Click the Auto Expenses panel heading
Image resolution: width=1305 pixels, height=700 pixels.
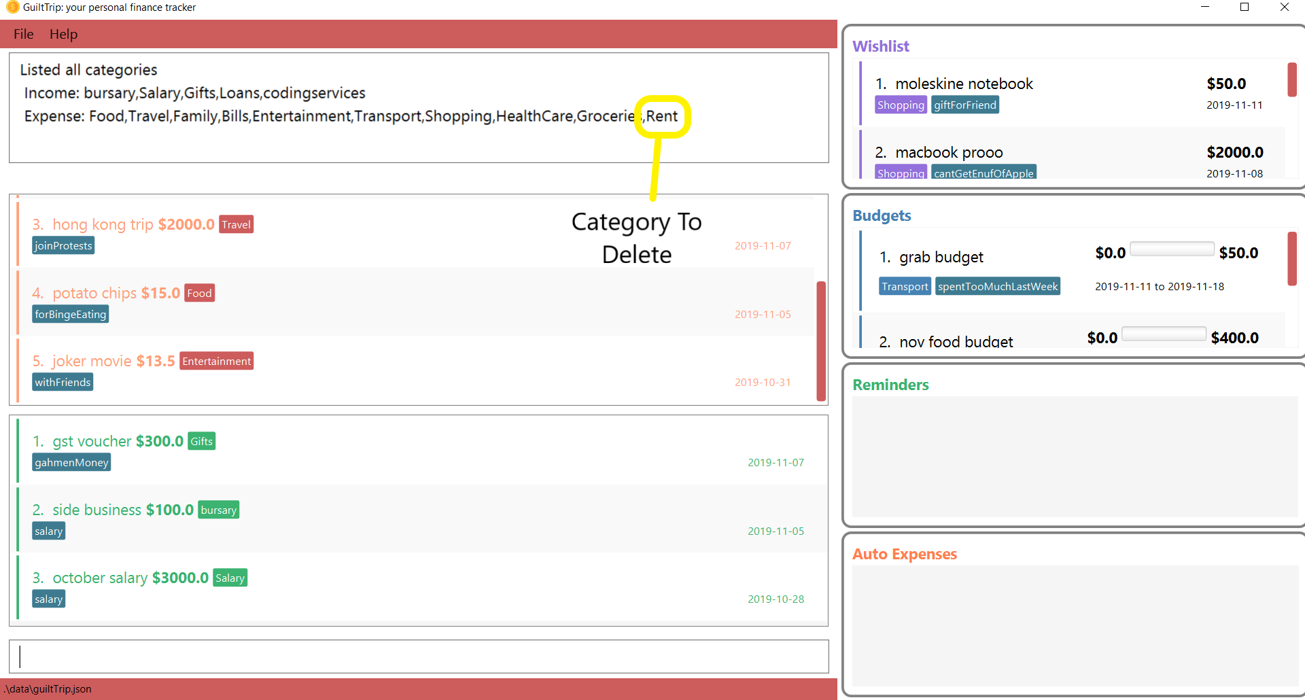(x=905, y=554)
